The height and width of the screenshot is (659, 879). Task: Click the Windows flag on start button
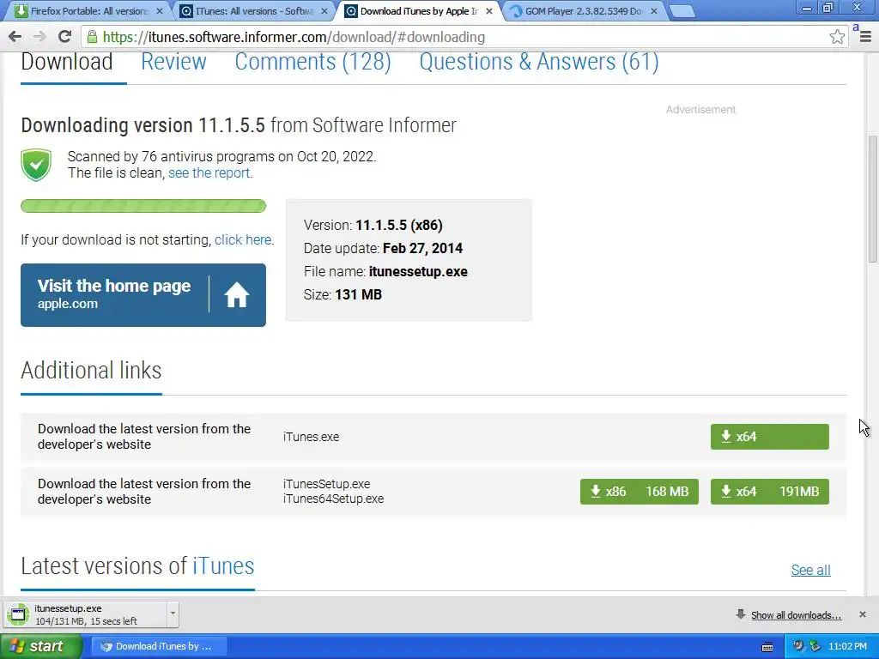[17, 646]
